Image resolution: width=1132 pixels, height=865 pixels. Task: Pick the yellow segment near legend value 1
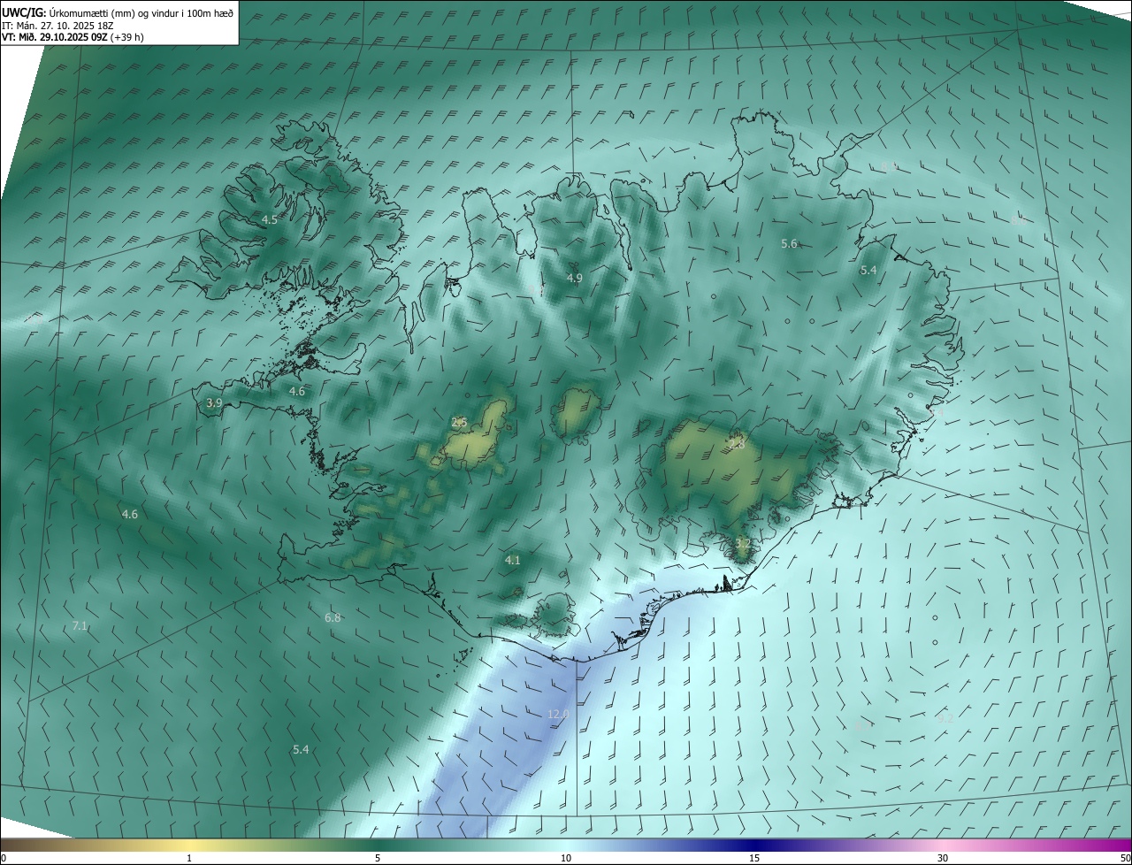point(189,845)
